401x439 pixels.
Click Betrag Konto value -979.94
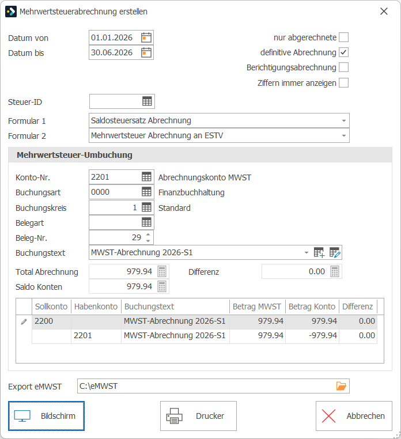(x=312, y=335)
